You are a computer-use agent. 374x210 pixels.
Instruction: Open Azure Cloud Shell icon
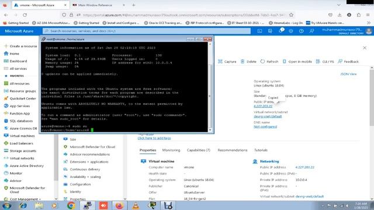[x=259, y=31]
